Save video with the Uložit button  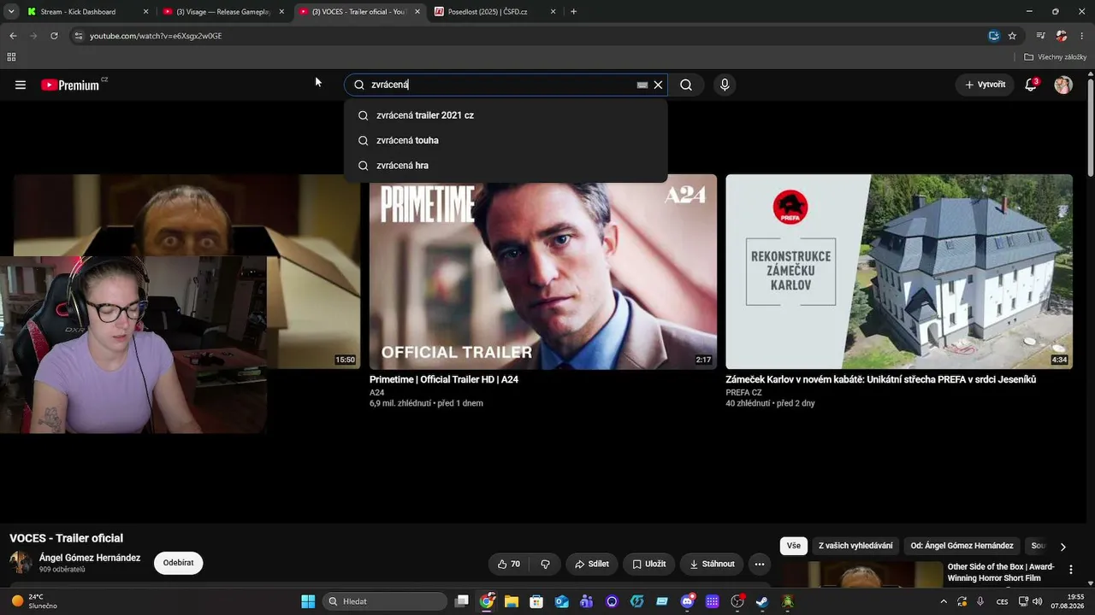pos(648,564)
